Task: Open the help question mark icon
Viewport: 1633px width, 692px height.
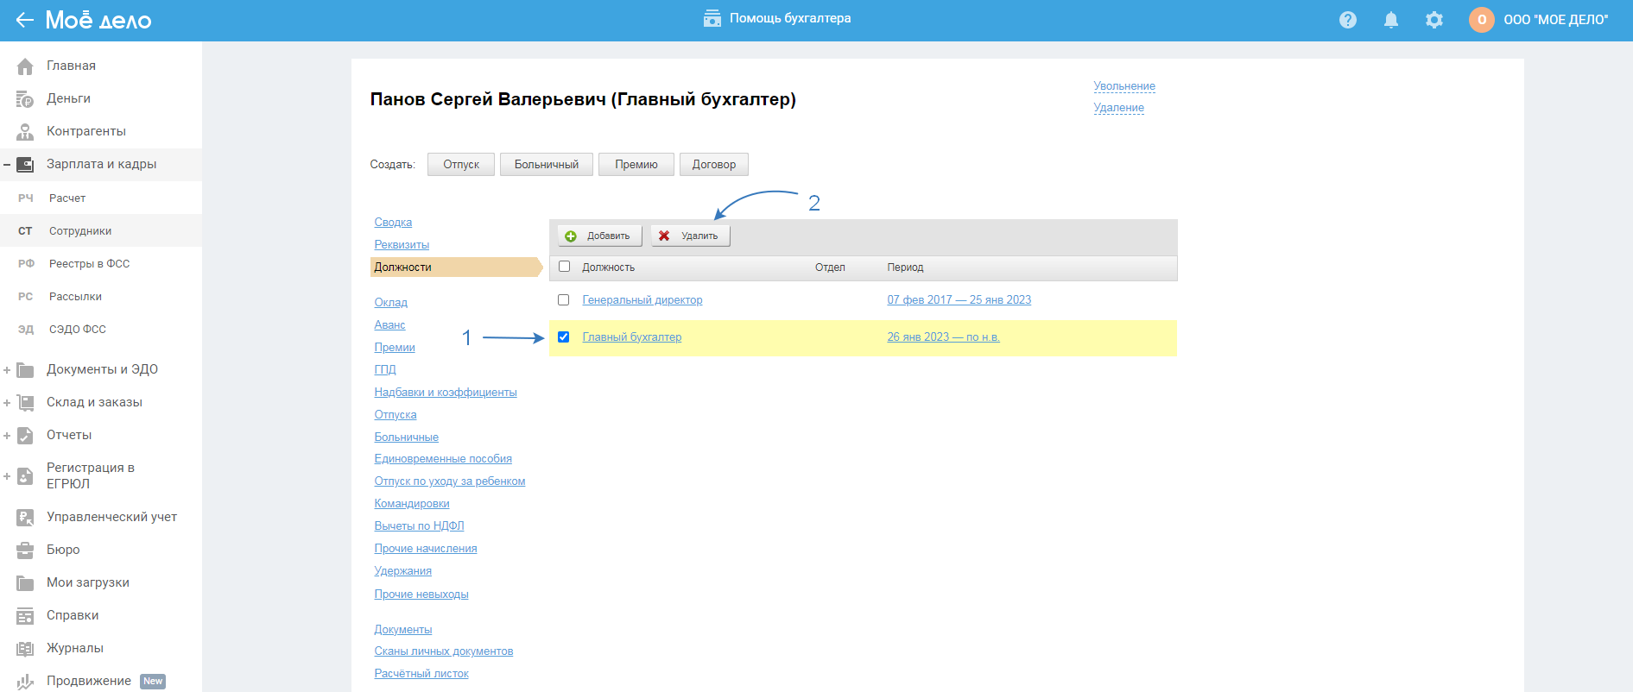Action: point(1348,20)
